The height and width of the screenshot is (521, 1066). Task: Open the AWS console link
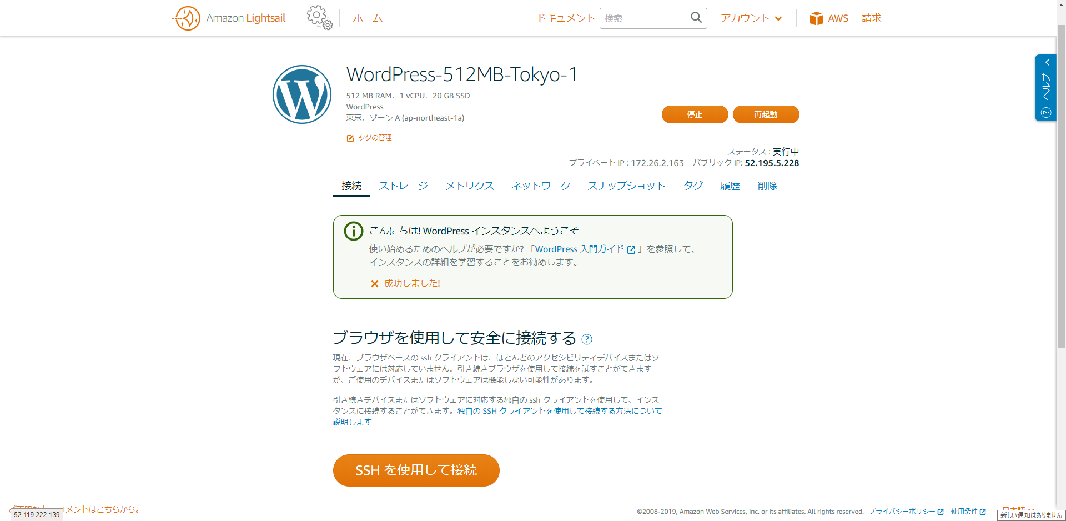pyautogui.click(x=829, y=18)
